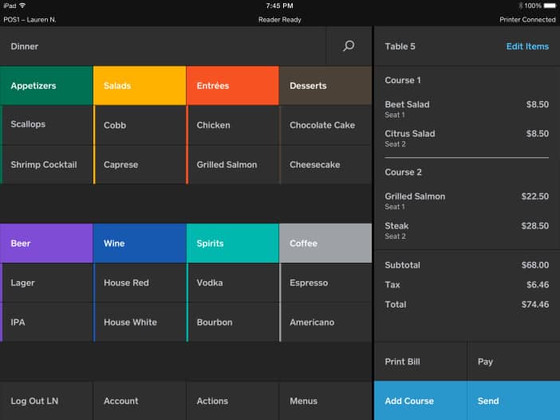Image resolution: width=560 pixels, height=420 pixels.
Task: Tap the Print Bill button
Action: 420,362
